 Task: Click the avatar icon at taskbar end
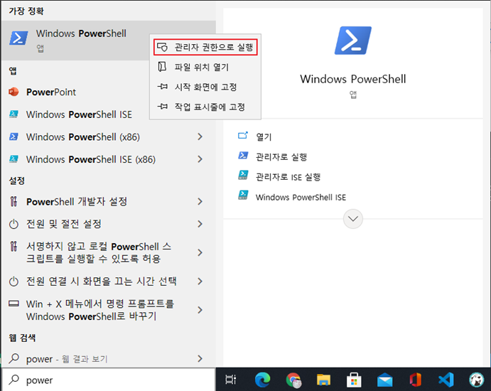[477, 380]
